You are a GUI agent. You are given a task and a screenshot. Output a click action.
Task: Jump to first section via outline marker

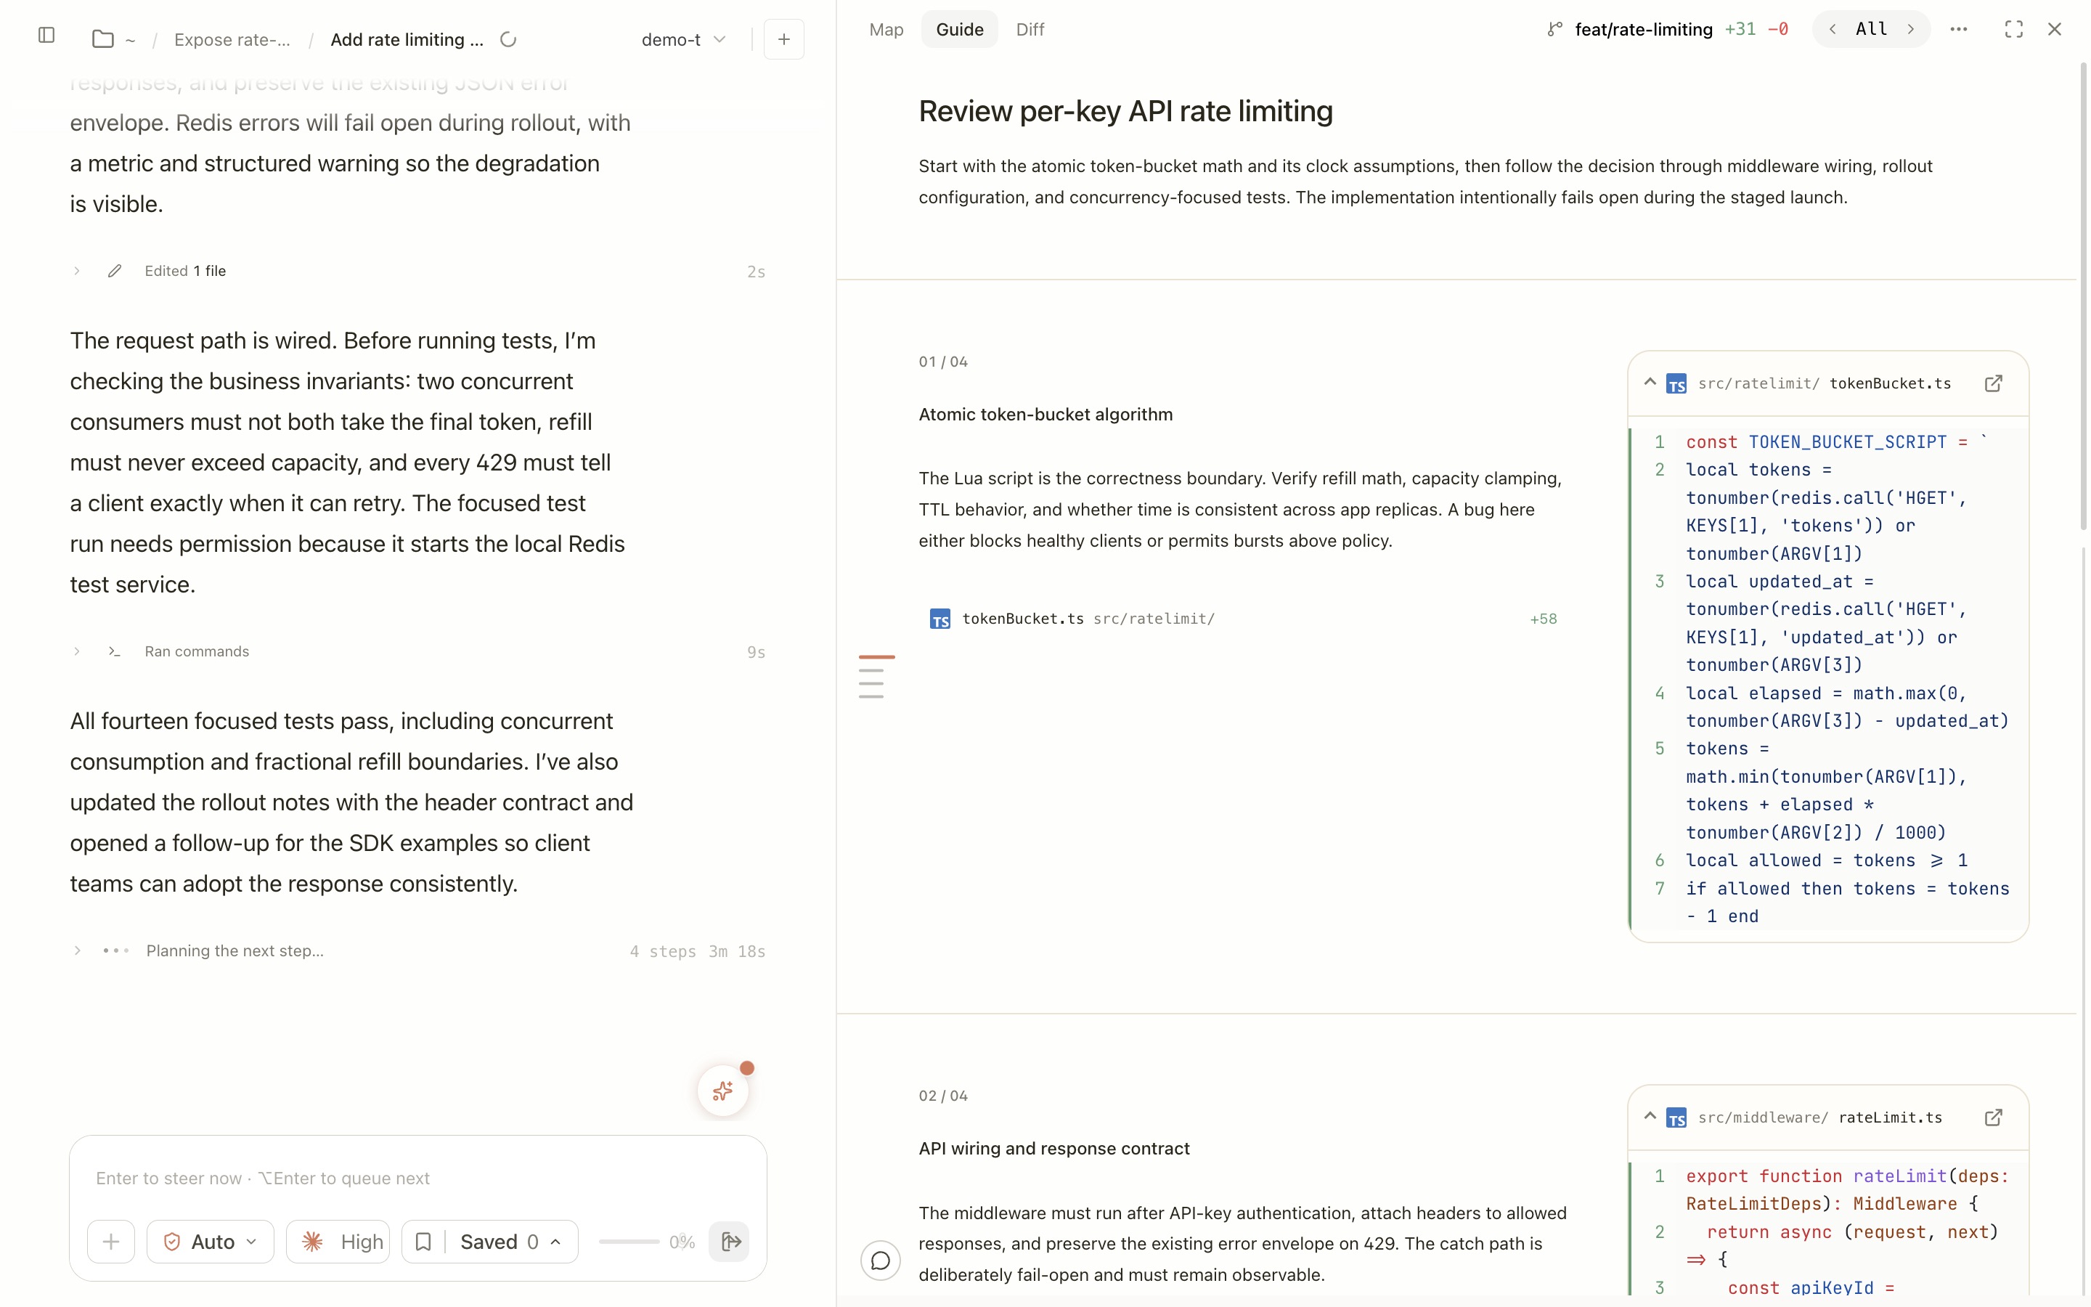876,657
